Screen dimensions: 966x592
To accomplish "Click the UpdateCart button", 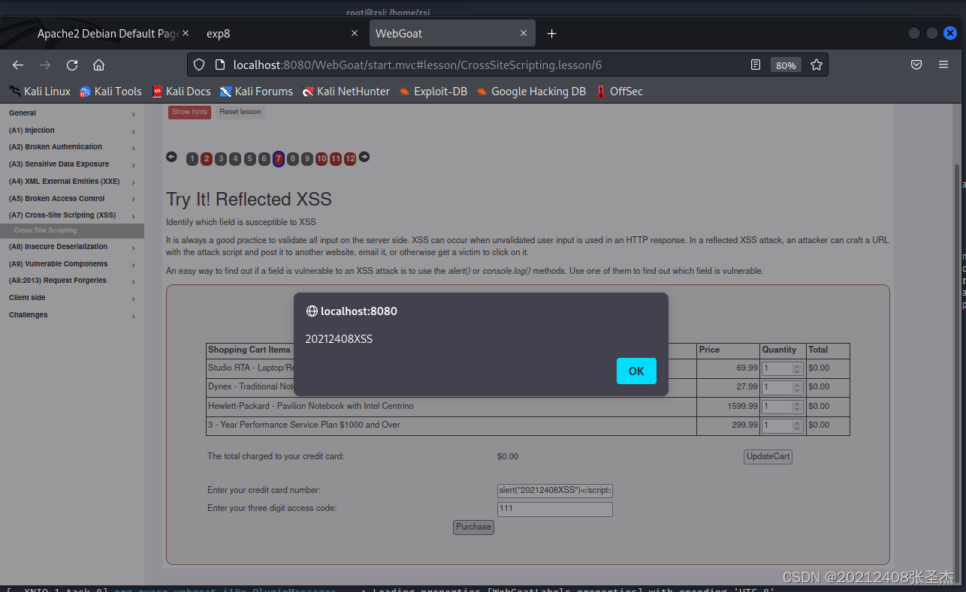I will click(768, 456).
